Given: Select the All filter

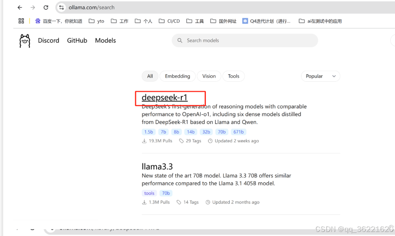Looking at the screenshot, I should tap(150, 76).
